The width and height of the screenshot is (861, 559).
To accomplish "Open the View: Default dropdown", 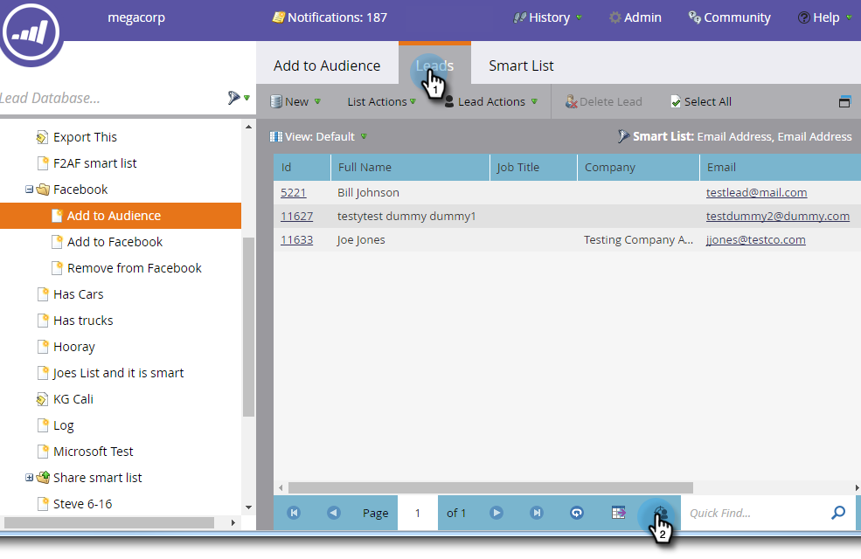I will point(318,136).
